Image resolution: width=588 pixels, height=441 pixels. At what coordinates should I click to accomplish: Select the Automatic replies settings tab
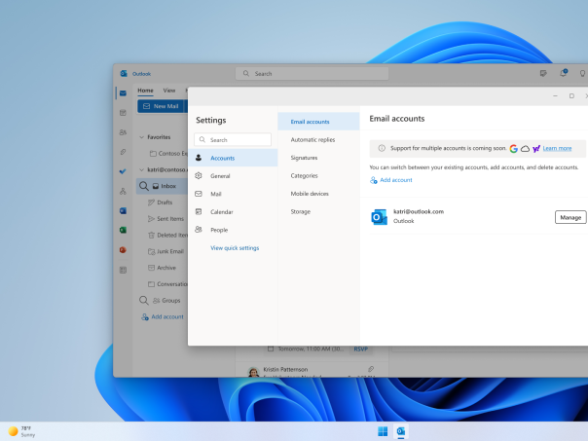tap(312, 139)
